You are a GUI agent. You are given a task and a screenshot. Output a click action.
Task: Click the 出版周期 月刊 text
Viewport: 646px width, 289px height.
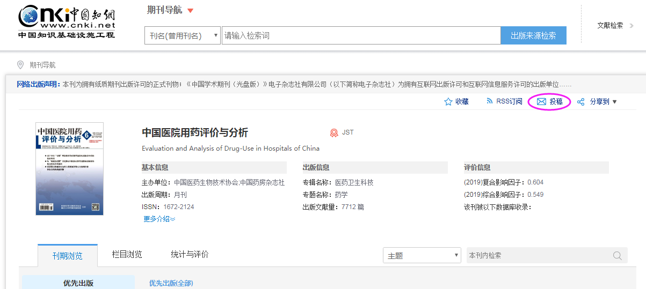(x=164, y=195)
